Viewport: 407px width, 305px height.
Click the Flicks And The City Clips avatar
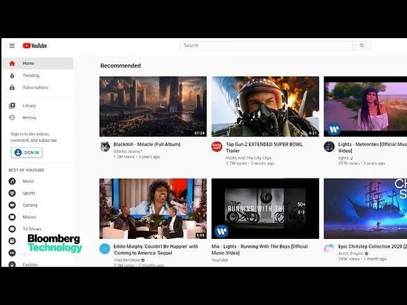[217, 147]
